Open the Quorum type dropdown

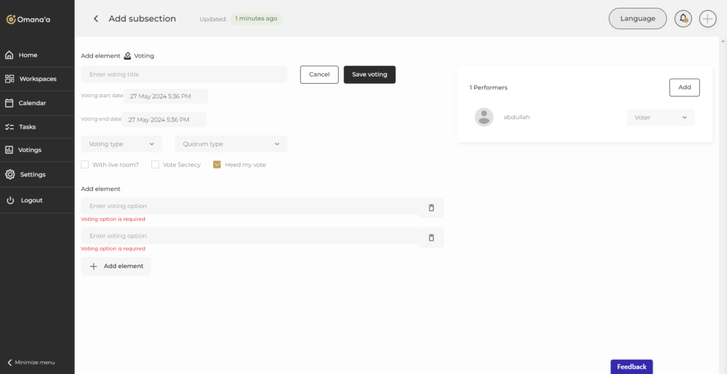(x=231, y=144)
